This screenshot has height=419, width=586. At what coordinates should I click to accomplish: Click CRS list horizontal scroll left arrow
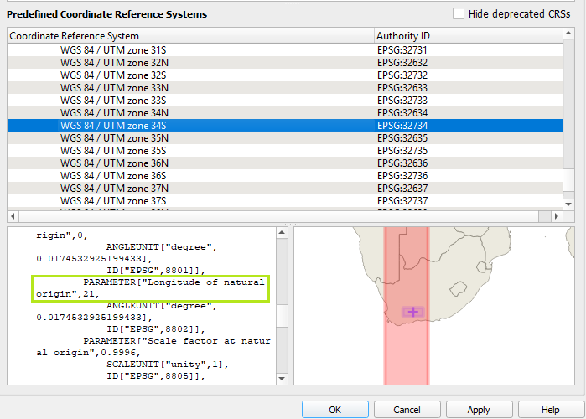pos(13,216)
